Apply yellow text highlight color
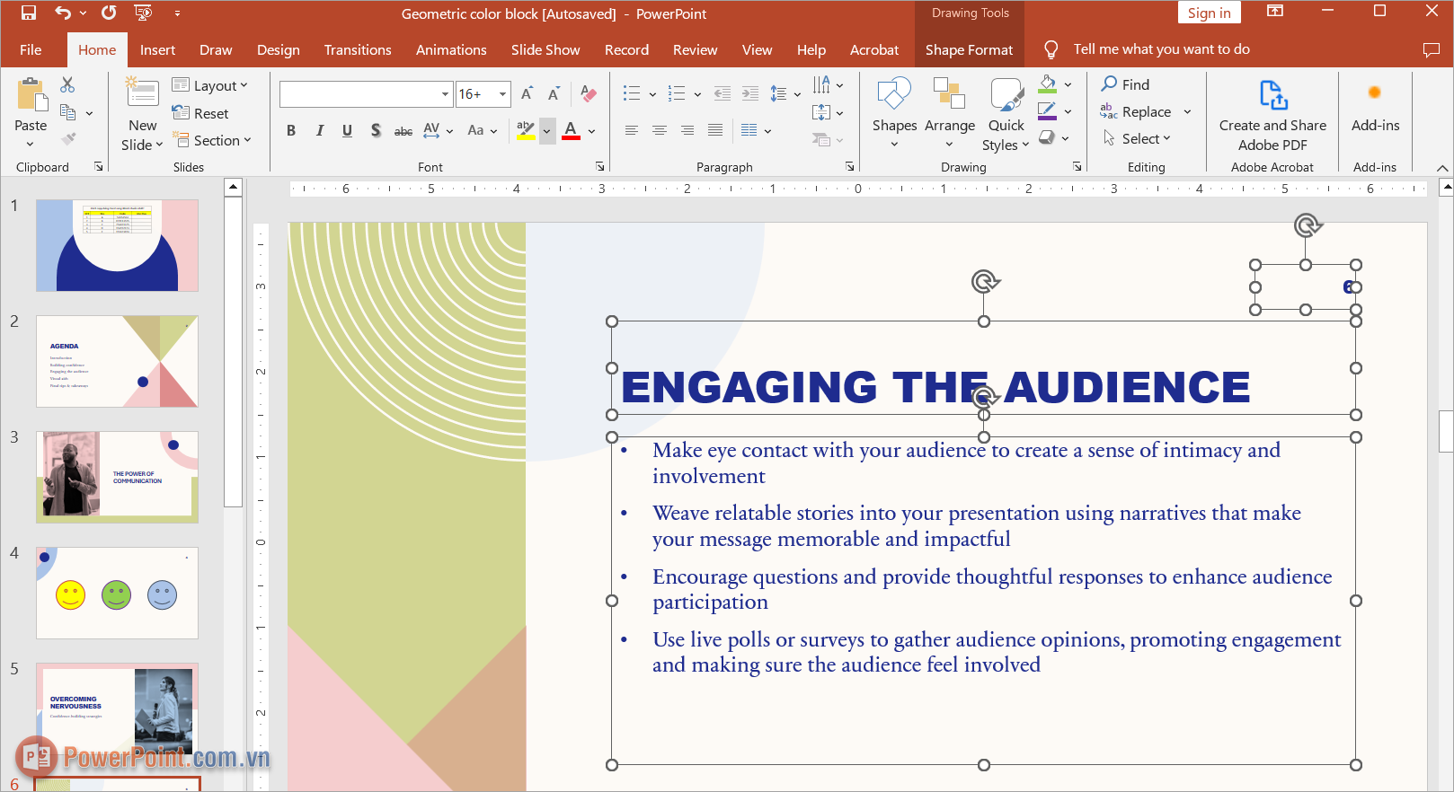This screenshot has width=1454, height=792. (x=526, y=131)
